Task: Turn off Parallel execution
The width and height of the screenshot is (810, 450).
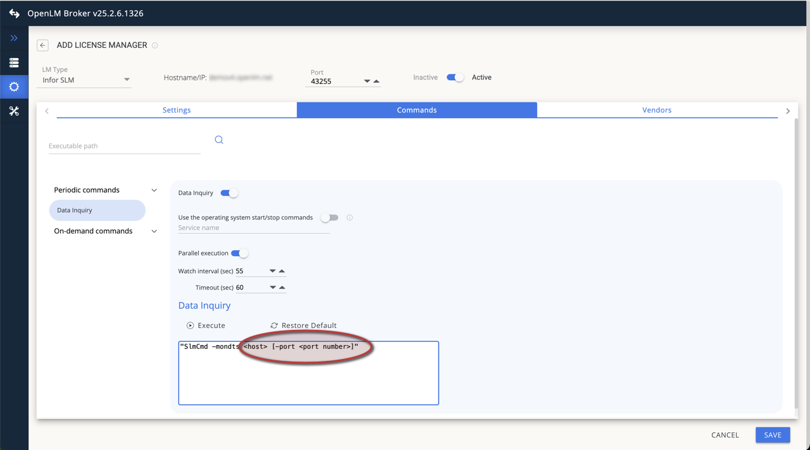Action: [240, 252]
